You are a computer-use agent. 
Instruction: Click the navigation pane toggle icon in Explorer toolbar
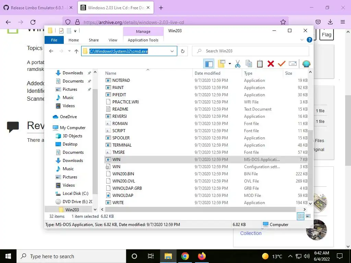pyautogui.click(x=209, y=64)
